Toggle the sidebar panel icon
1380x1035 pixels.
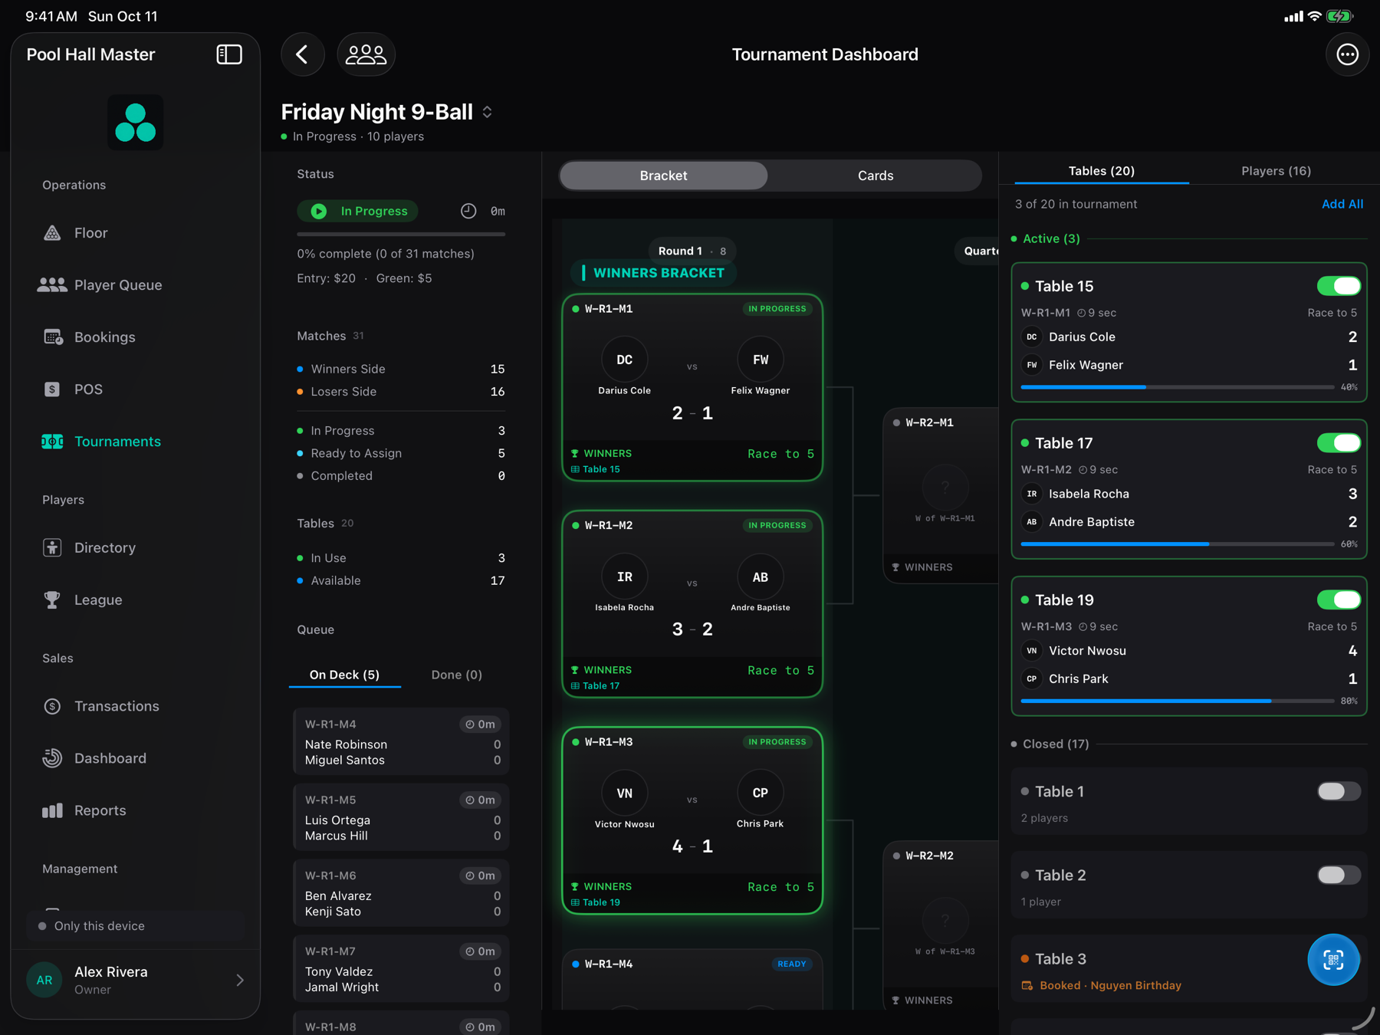point(229,54)
